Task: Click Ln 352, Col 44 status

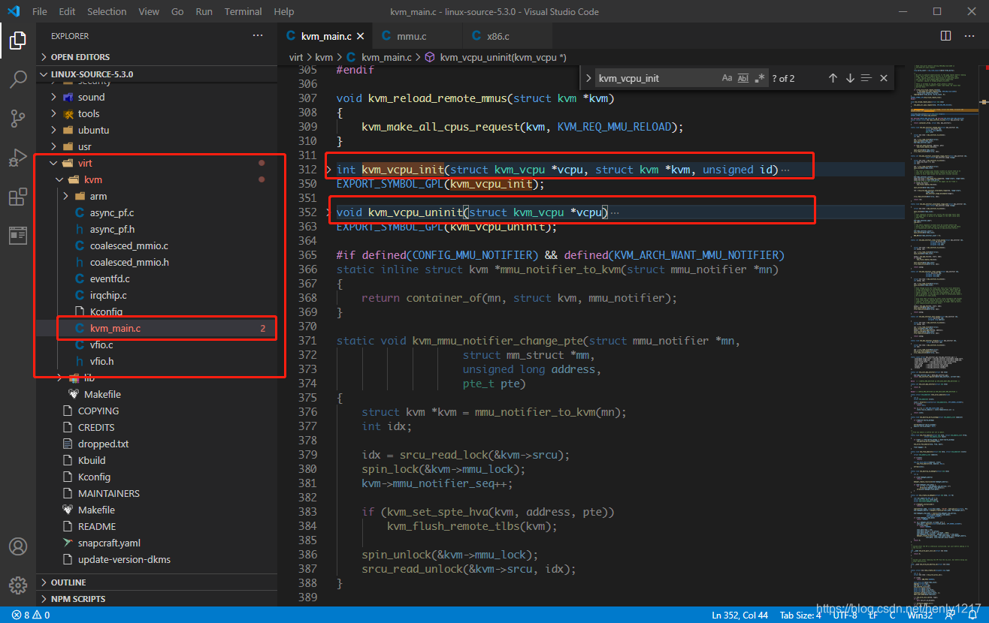Action: tap(739, 615)
